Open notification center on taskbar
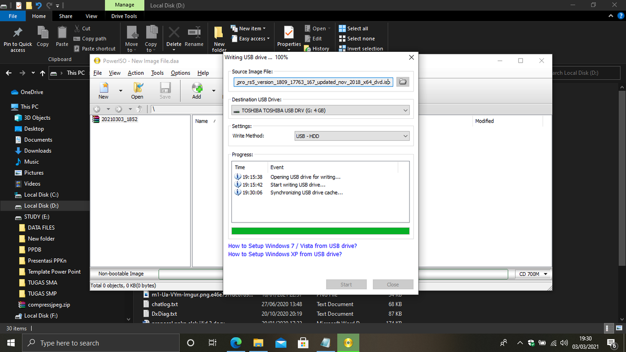This screenshot has width=626, height=352. click(x=611, y=343)
